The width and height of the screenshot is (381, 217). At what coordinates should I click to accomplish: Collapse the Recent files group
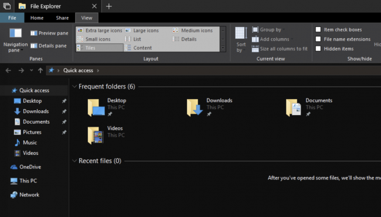(74, 161)
